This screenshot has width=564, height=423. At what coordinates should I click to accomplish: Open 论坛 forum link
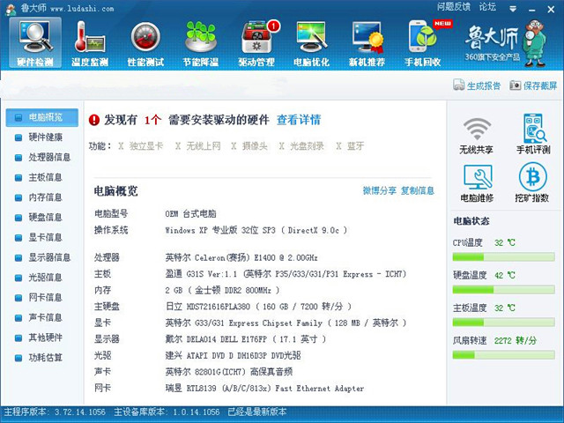pyautogui.click(x=487, y=7)
